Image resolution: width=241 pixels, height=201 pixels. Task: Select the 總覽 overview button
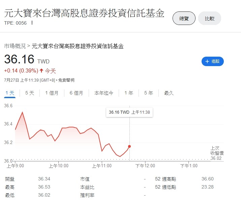(x=184, y=18)
